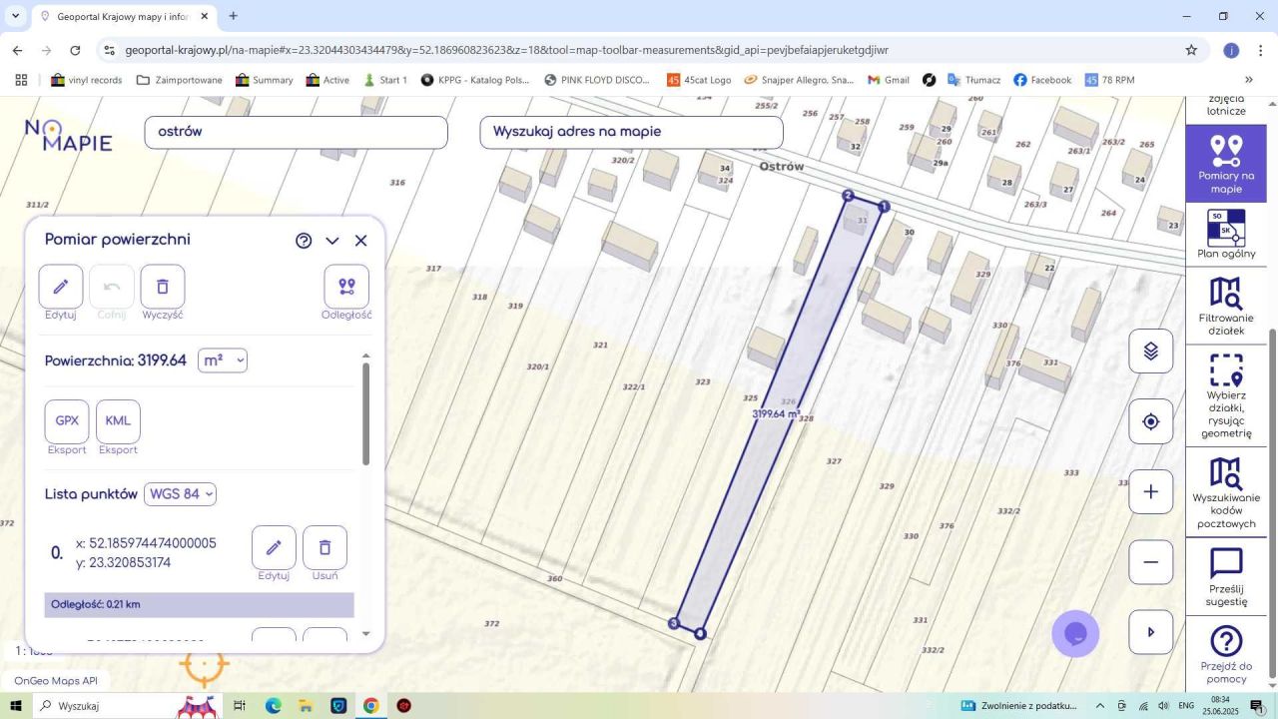1278x719 pixels.
Task: Open the Plan ogólny sidebar tool
Action: coord(1226,235)
